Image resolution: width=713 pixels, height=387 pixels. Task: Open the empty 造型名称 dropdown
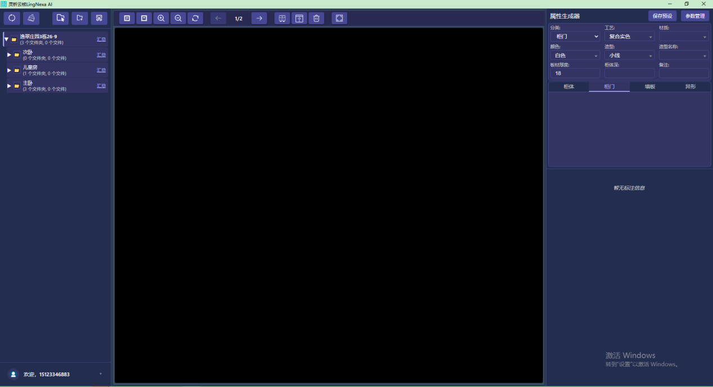(x=684, y=56)
